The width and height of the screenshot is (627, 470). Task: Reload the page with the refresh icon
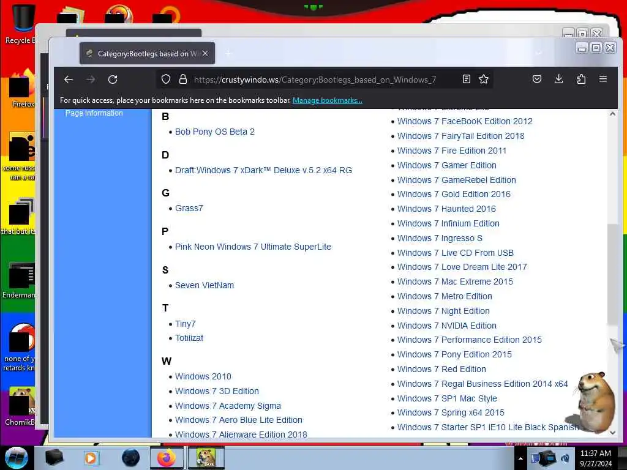tap(113, 79)
